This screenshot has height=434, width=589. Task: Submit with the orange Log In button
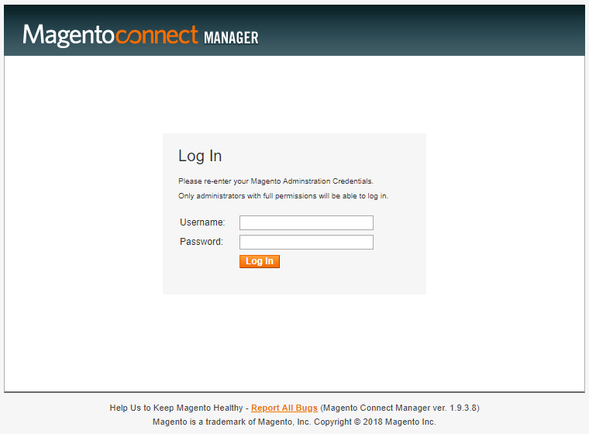[x=260, y=261]
